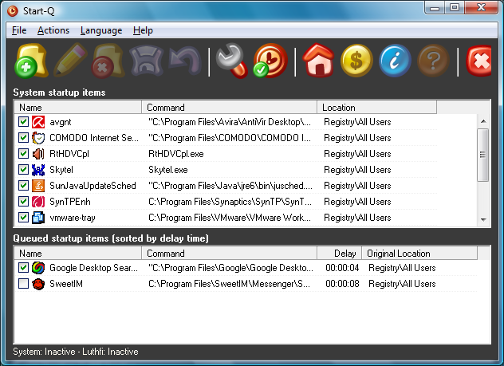Click the clock with green check icon
Screen dimensions: 504x366
270,61
